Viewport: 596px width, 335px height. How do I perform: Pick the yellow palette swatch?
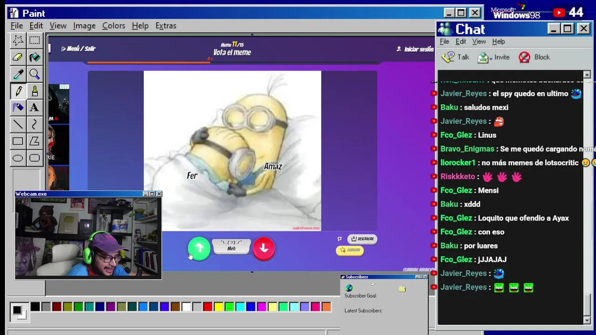(218, 307)
